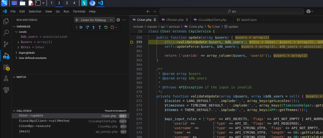
Task: Continue execution in debug toolbar
Action: pos(81,27)
